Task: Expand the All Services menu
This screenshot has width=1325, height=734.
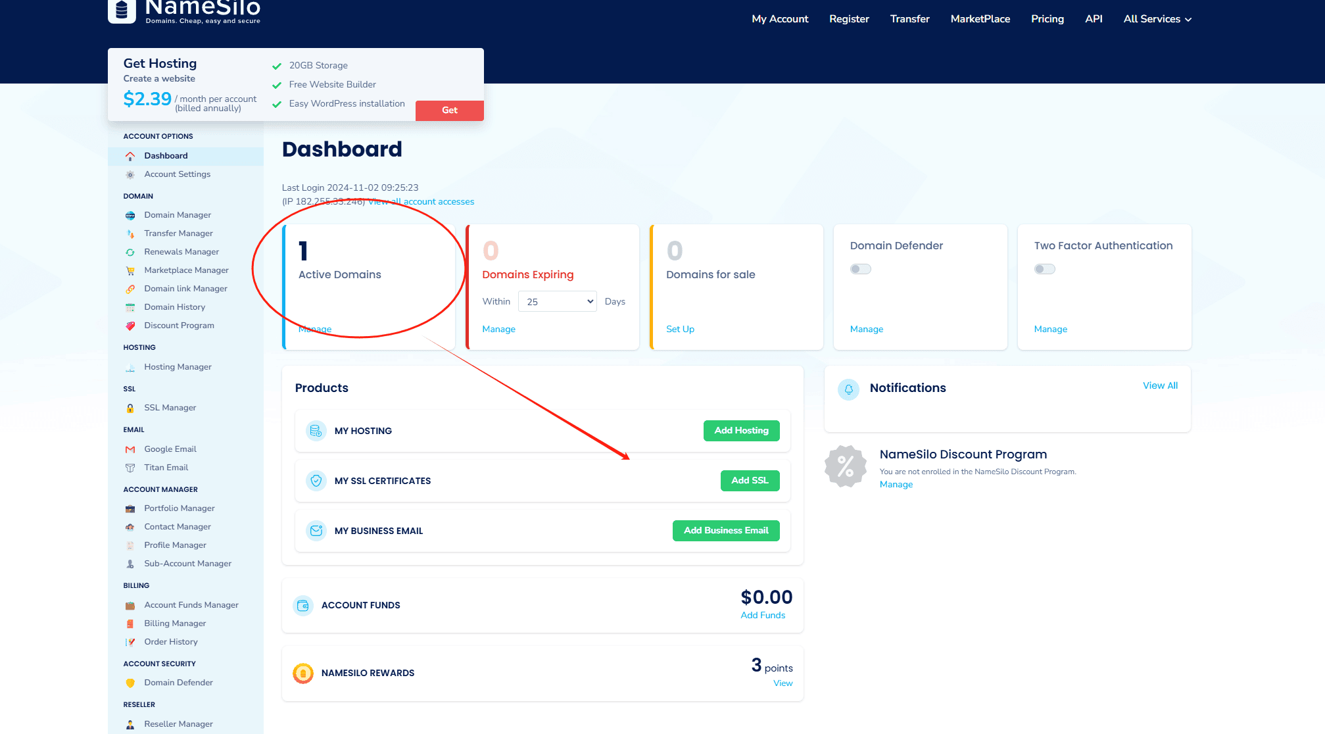Action: [x=1157, y=19]
